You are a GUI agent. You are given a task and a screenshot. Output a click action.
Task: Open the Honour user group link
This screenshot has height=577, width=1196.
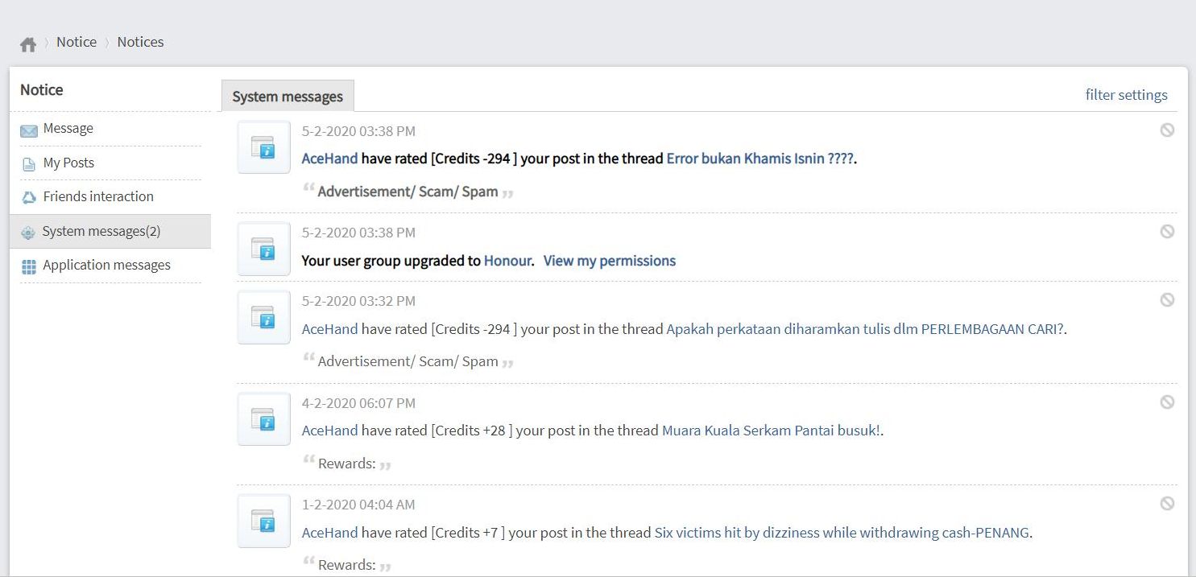tap(507, 261)
